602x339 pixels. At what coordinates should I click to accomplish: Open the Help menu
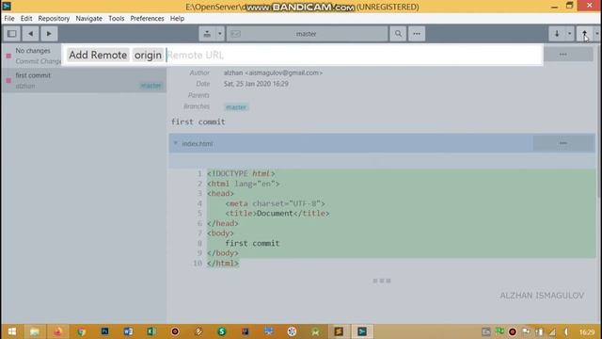(177, 19)
